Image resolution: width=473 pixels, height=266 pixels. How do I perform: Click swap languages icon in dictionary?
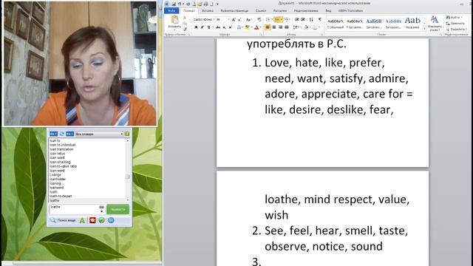pos(62,134)
